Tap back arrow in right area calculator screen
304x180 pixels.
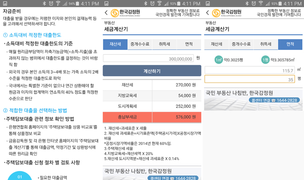208,13
